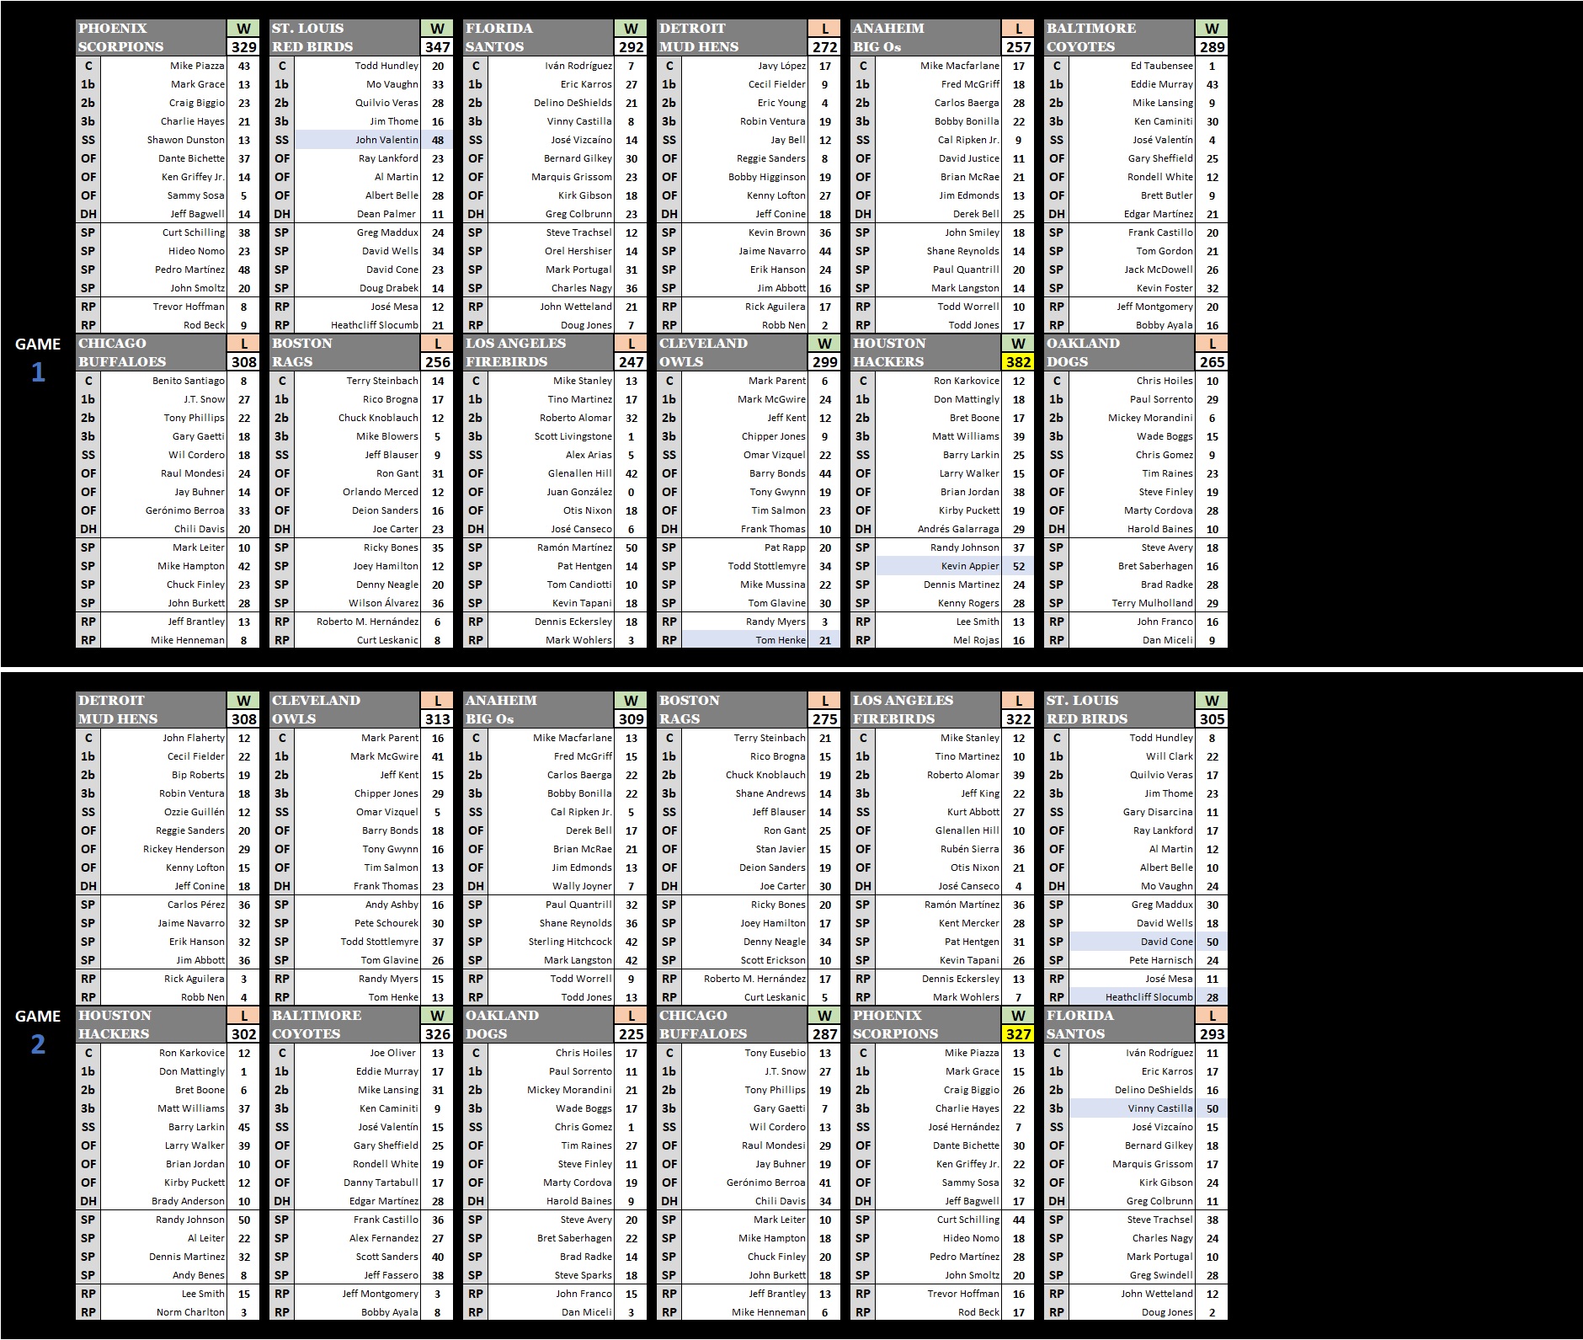Click the highlighted John Valentin cell

(357, 140)
